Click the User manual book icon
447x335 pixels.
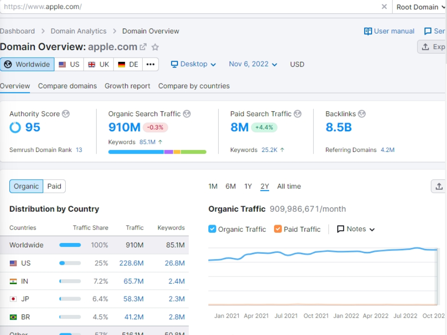368,31
